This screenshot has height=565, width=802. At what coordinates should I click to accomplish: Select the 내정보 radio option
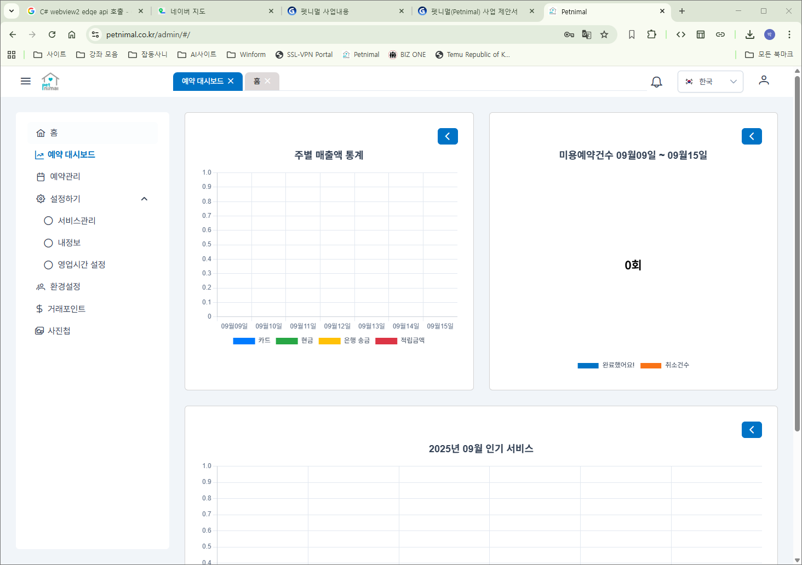(49, 243)
